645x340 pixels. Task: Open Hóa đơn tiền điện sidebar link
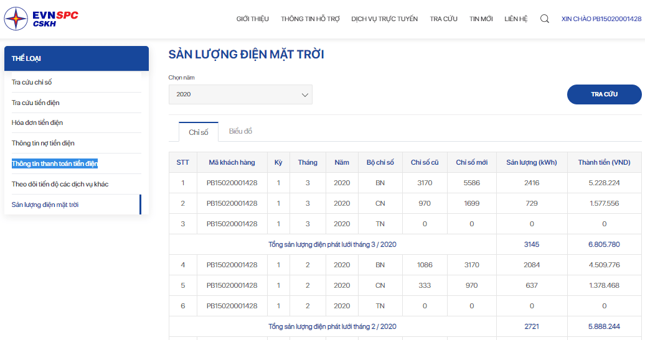[37, 123]
